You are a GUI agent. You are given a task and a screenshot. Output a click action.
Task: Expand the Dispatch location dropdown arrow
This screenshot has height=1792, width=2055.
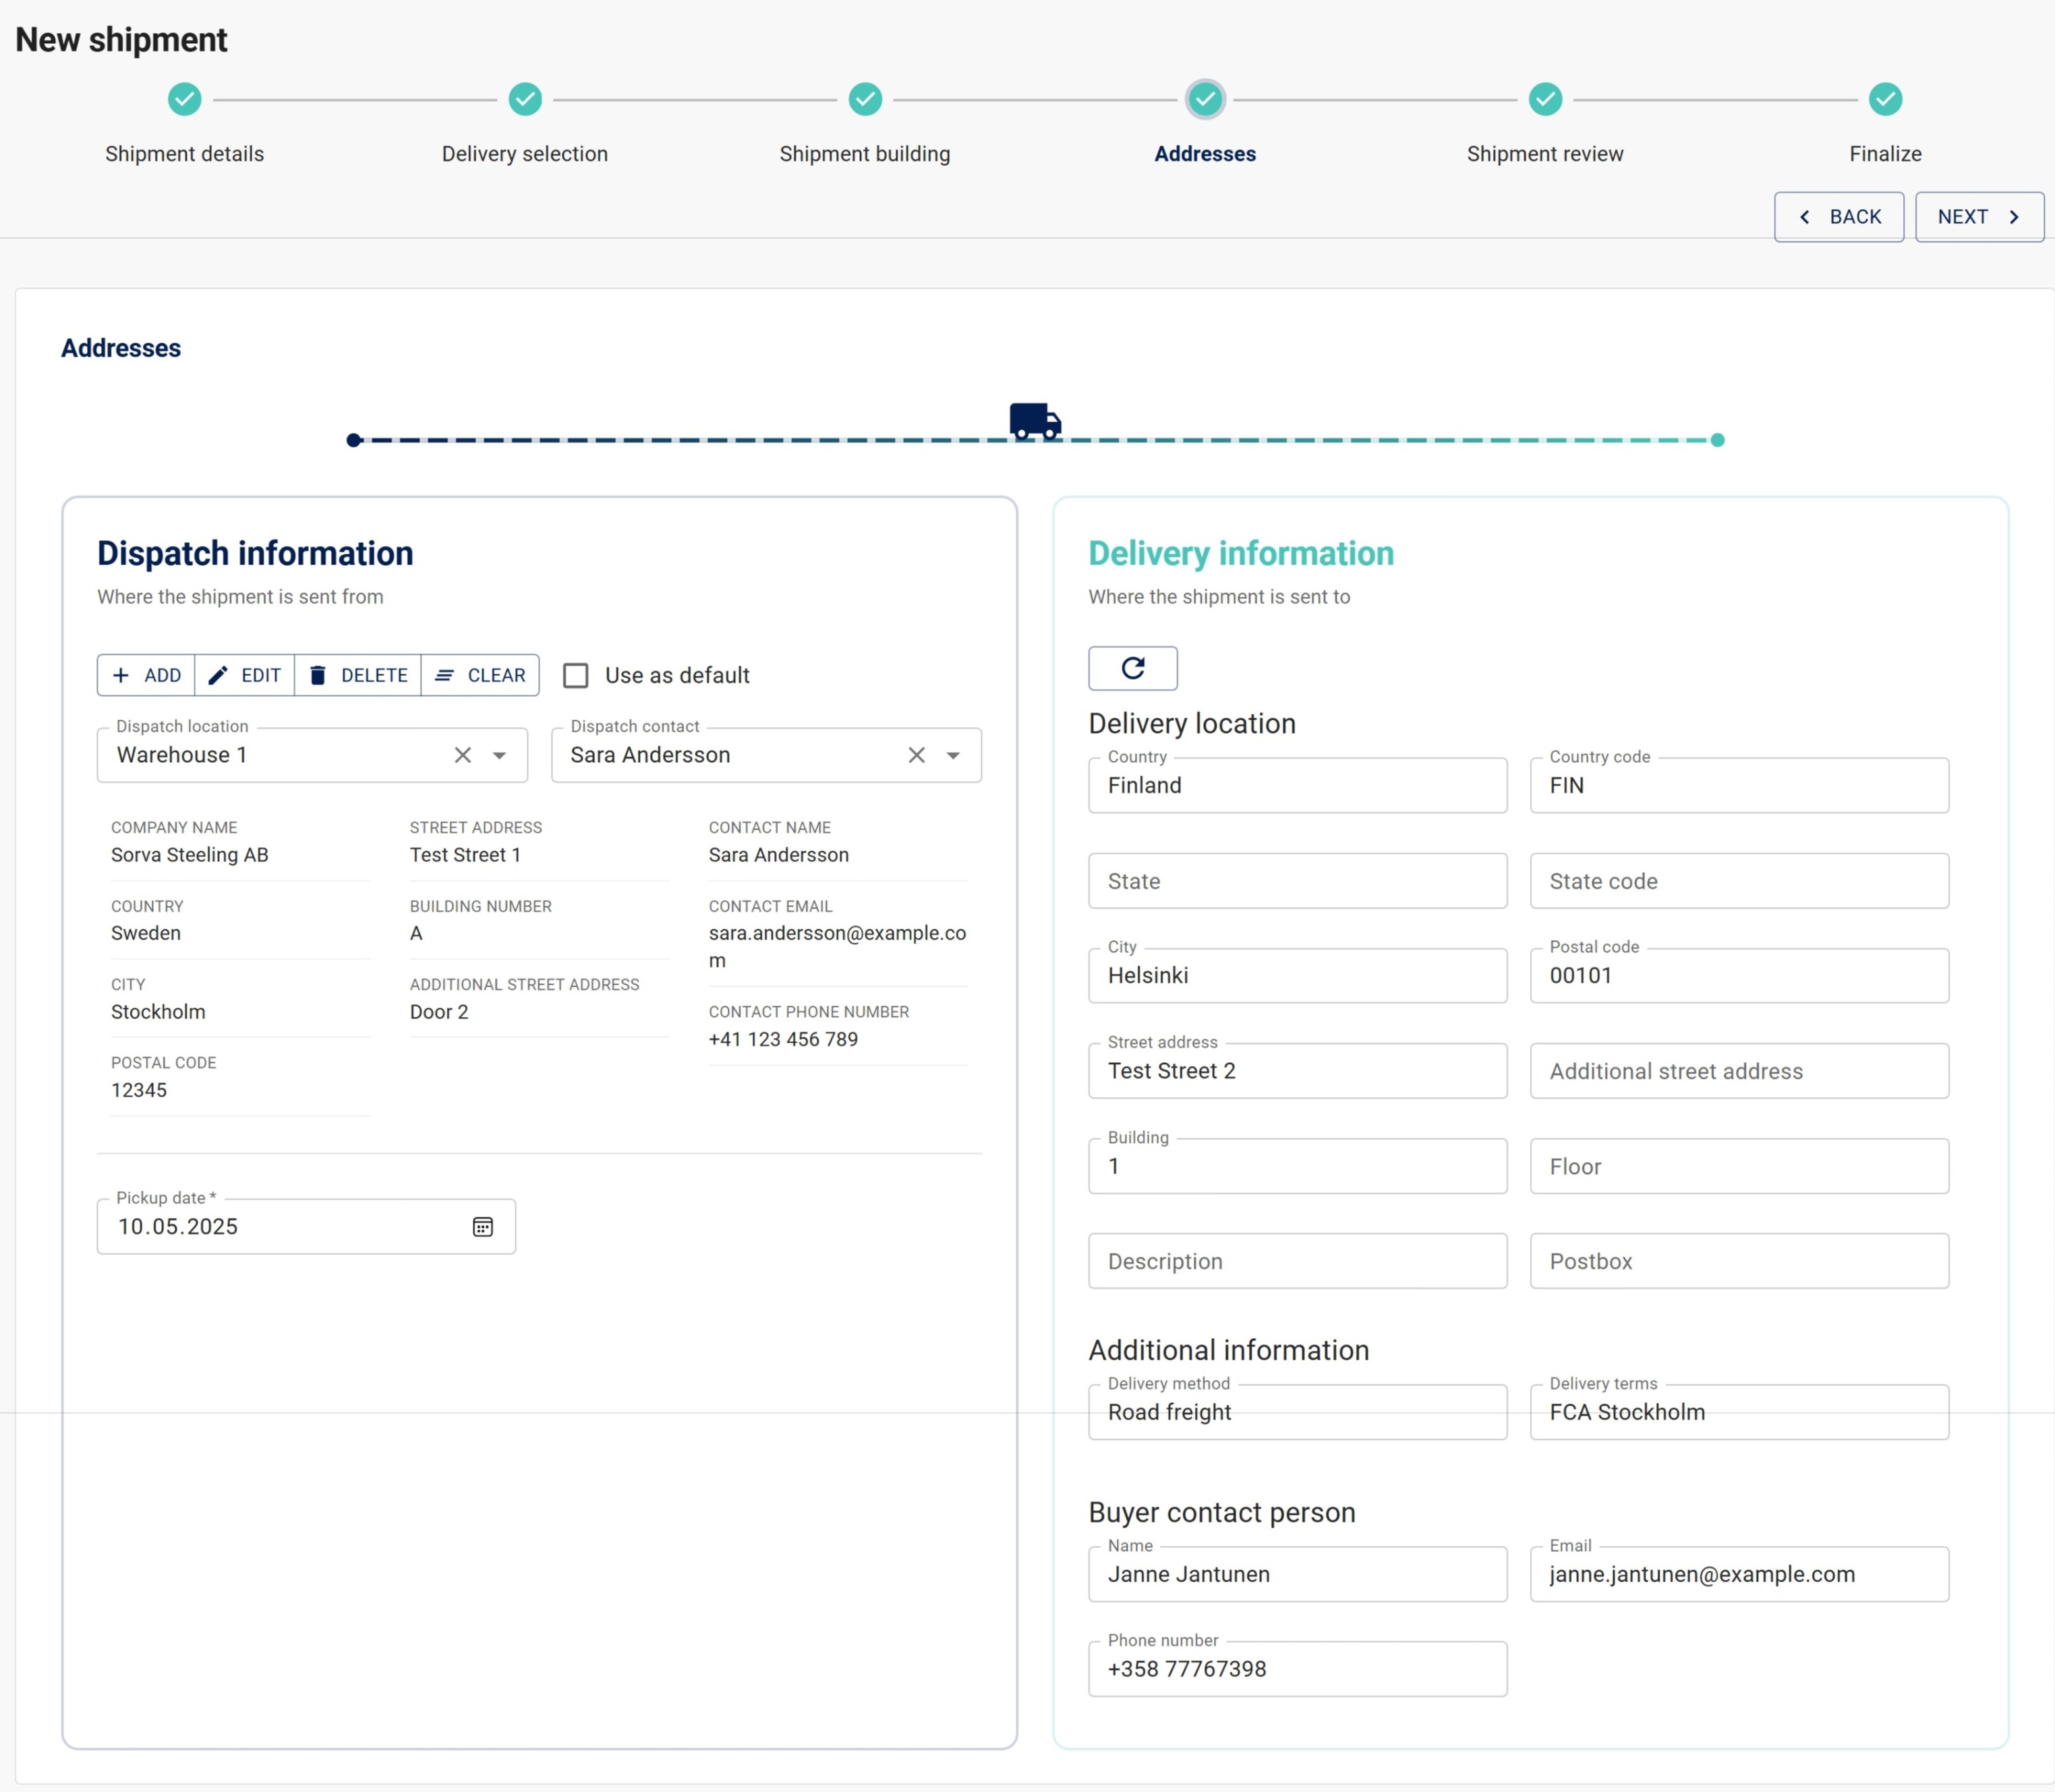(x=500, y=755)
